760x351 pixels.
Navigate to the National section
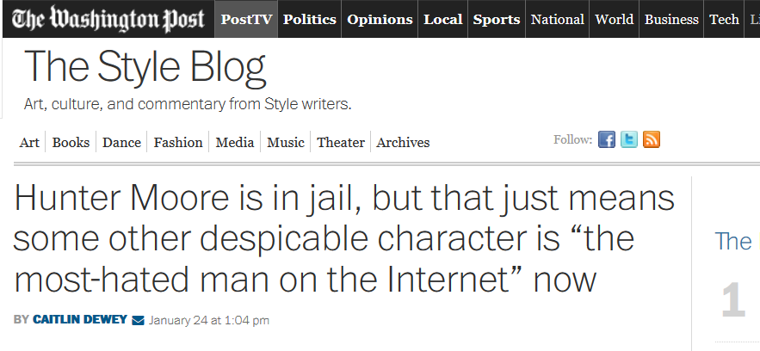click(x=558, y=19)
